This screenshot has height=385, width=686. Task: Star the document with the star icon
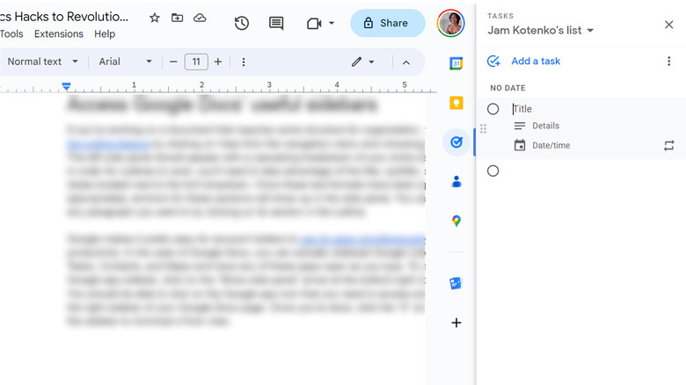[155, 18]
